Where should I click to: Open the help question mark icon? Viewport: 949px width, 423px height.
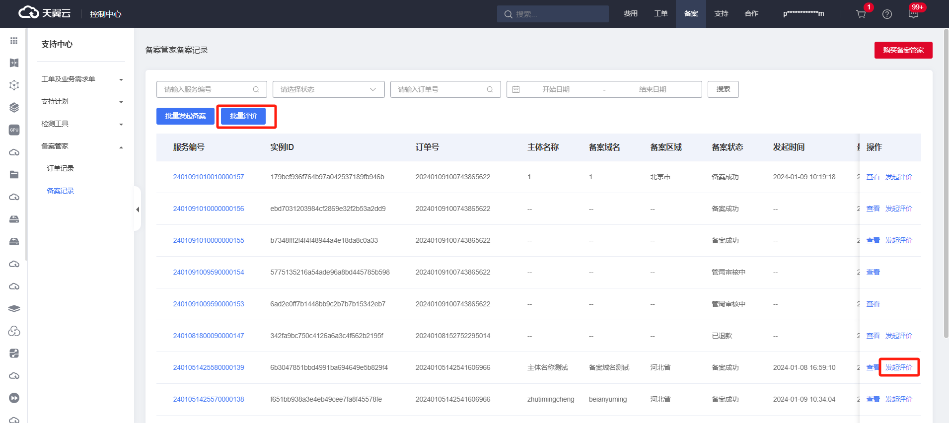pyautogui.click(x=887, y=14)
